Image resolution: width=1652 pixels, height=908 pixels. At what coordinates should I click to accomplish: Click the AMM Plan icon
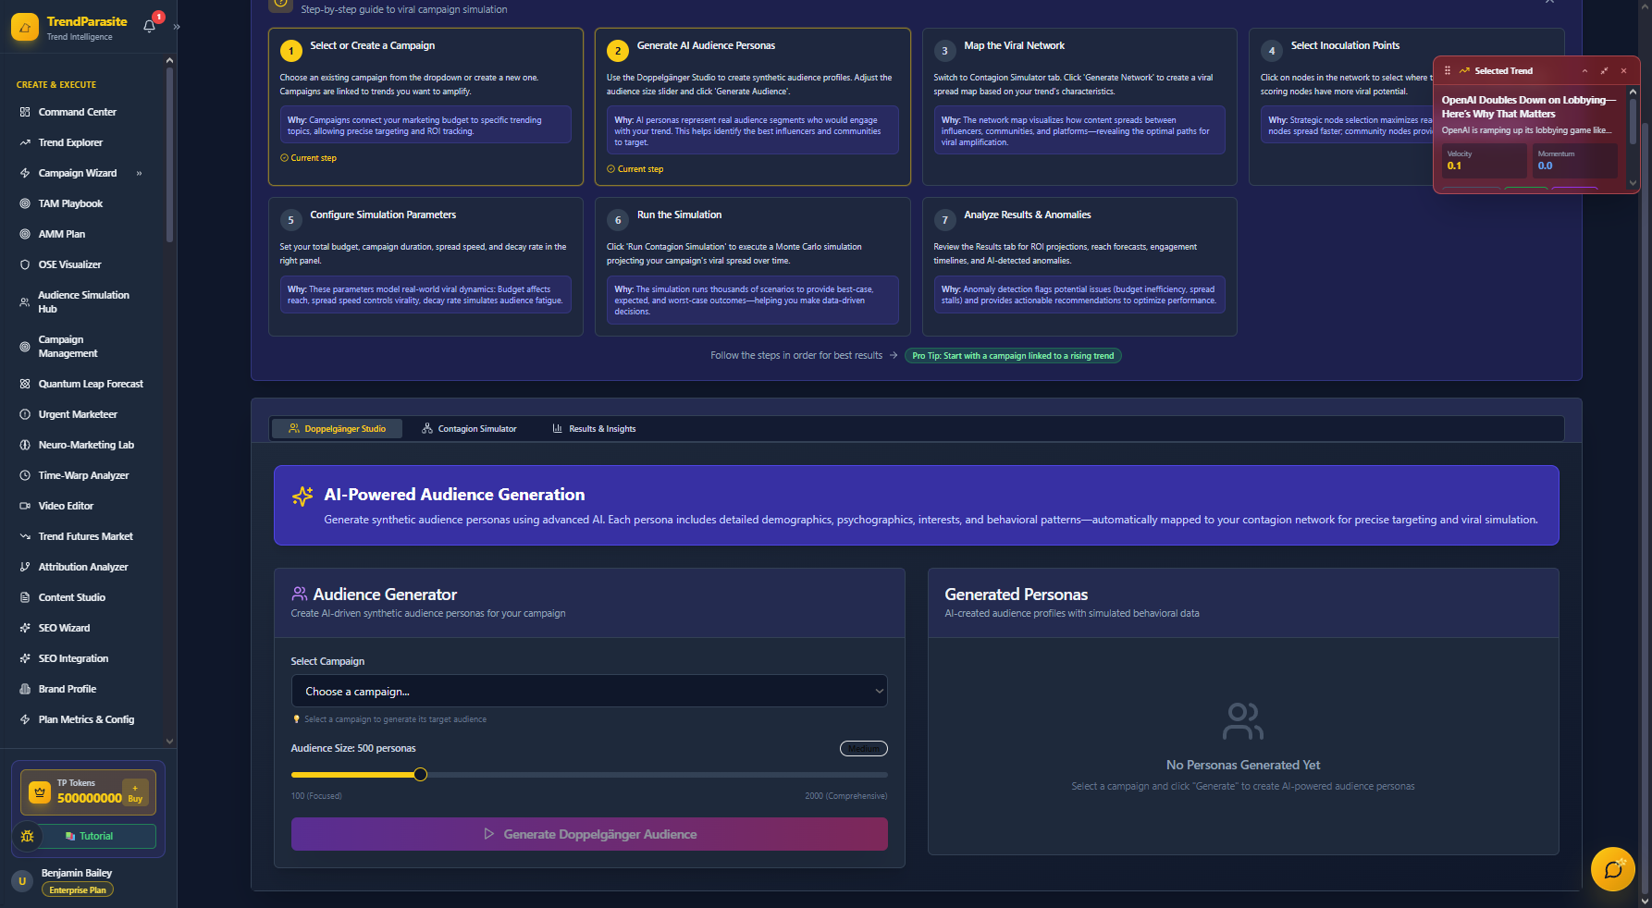click(25, 234)
